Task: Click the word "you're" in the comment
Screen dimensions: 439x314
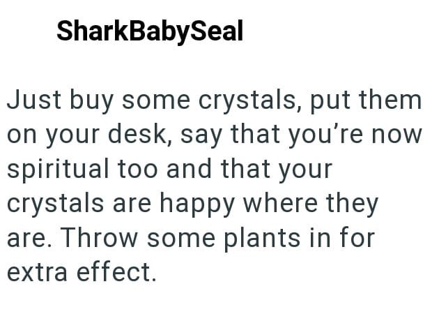Action: 335,134
